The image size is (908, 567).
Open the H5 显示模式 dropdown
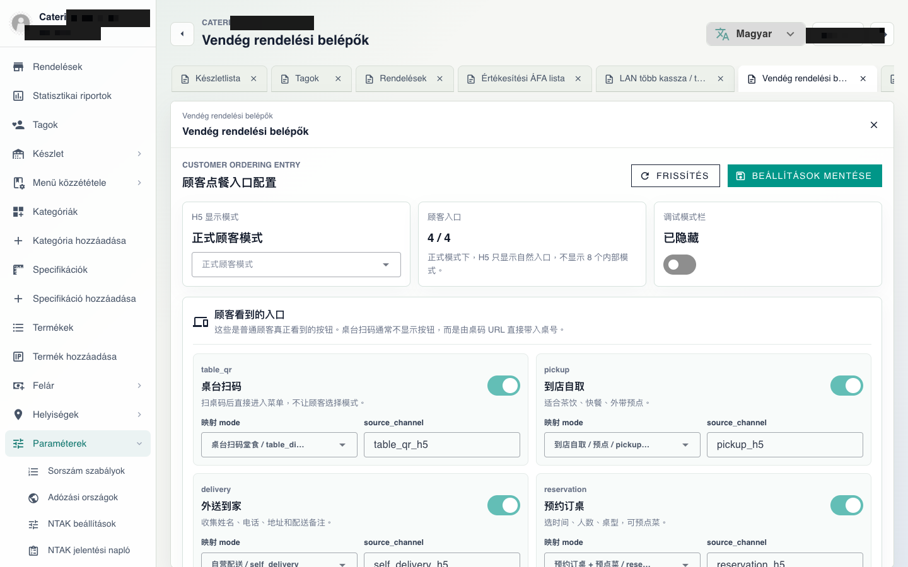coord(296,265)
